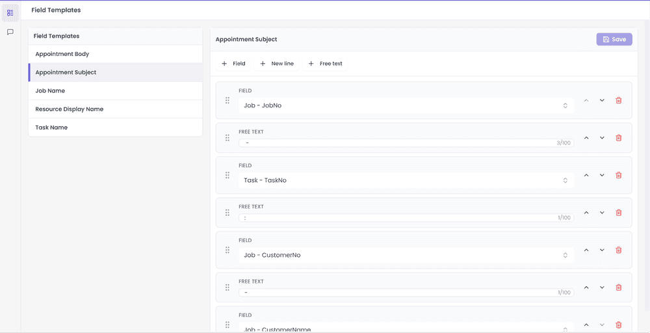The image size is (650, 333).
Task: Grab drag handle of Job - JobNo row
Action: point(227,100)
